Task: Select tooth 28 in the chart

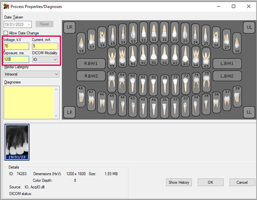Action: coord(237,43)
